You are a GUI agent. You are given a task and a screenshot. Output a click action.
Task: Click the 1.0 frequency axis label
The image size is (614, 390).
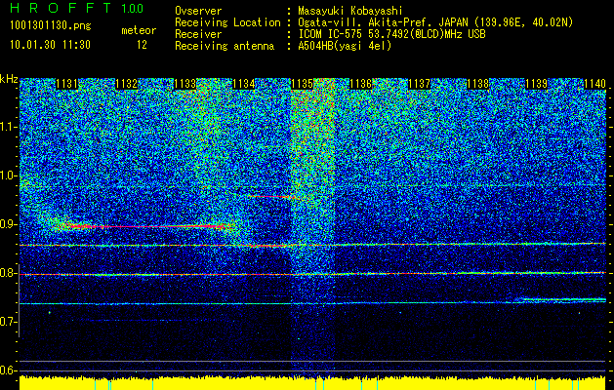point(9,175)
